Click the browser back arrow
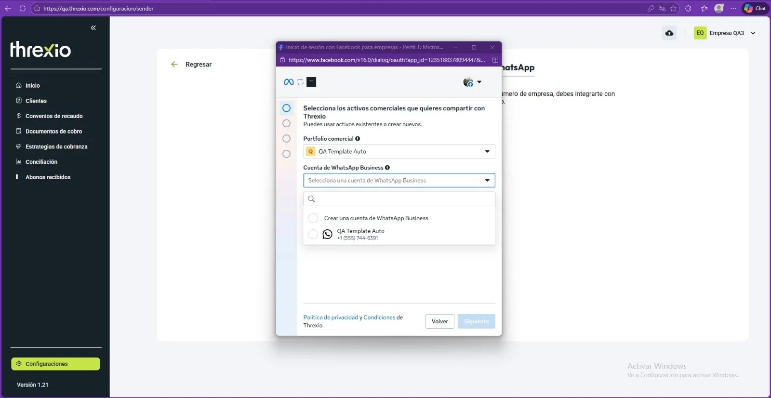 click(x=8, y=8)
